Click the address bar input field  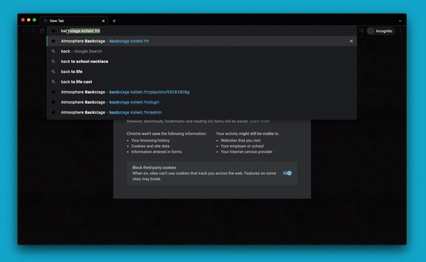[202, 31]
